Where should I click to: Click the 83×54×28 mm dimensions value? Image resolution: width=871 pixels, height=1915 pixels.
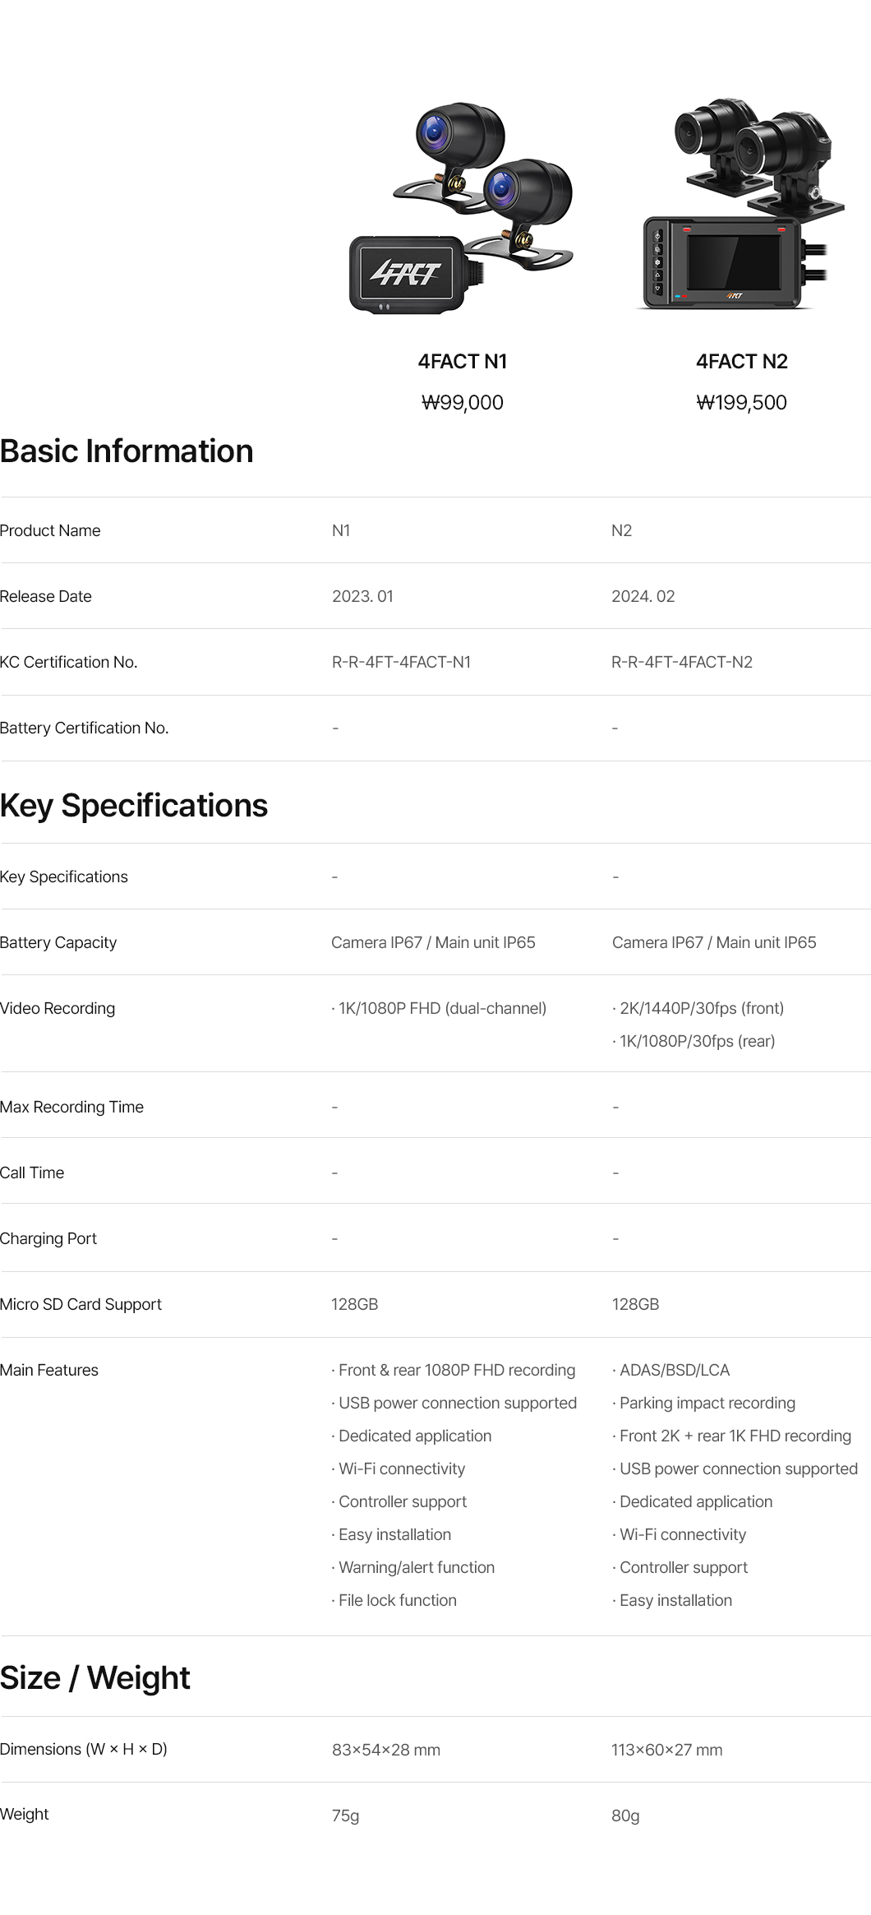tap(385, 1751)
